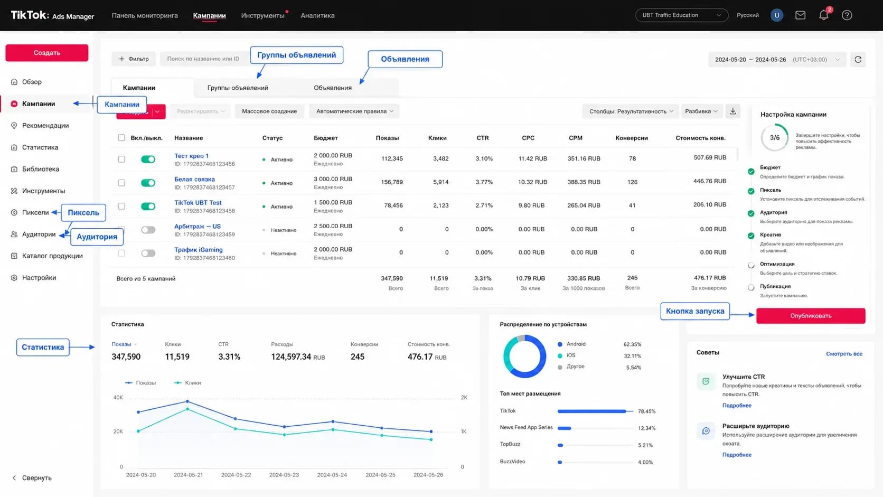Viewport: 883px width, 497px height.
Task: Open Автоматические правила dropdown
Action: coord(354,111)
